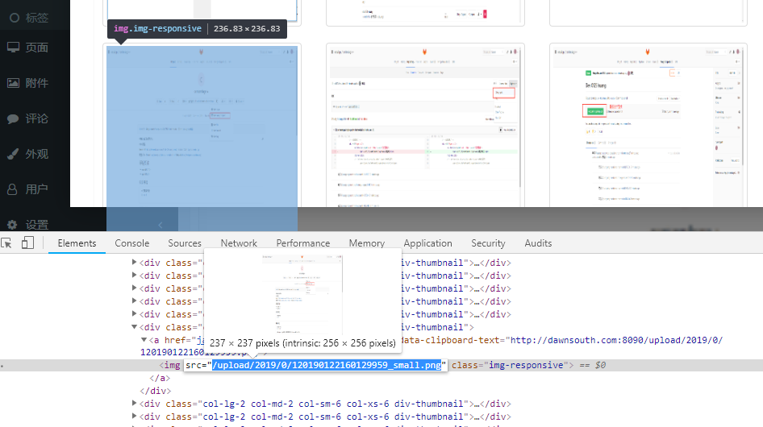Expand the second div below the closing </div>
Screen dimensions: 763x427
(x=135, y=417)
